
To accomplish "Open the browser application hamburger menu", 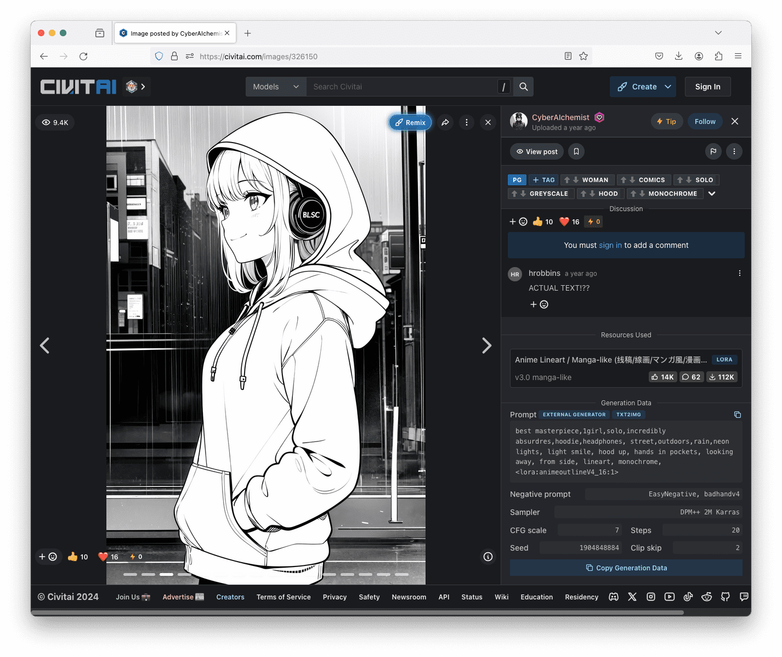I will point(738,56).
